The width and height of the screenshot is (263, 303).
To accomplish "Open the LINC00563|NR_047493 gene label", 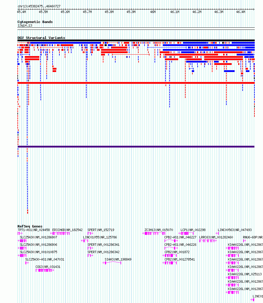I will pos(235,230).
